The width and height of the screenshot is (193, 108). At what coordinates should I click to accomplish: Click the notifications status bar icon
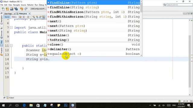[x=179, y=101]
